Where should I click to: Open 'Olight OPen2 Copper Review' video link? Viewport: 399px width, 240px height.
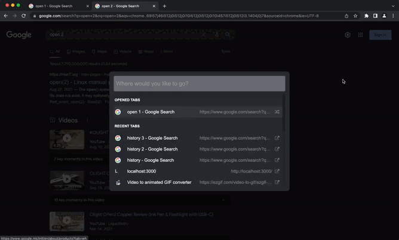click(x=151, y=214)
